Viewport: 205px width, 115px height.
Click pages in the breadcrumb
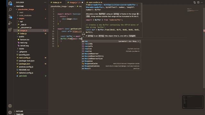tap(71, 6)
